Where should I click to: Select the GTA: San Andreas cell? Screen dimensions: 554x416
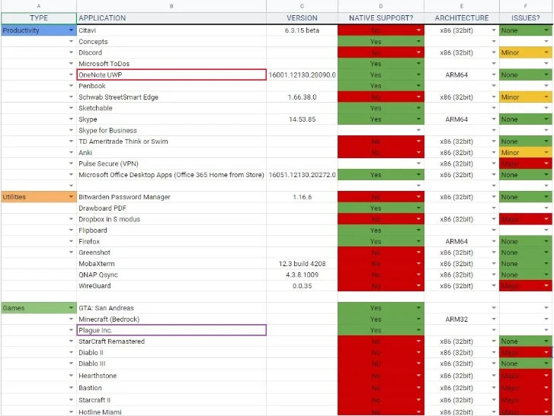point(171,308)
